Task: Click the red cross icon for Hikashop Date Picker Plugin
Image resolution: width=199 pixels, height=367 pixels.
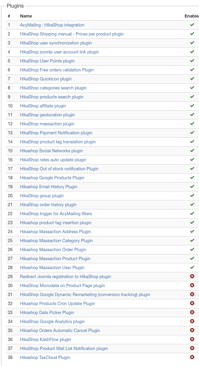Action: 192,312
